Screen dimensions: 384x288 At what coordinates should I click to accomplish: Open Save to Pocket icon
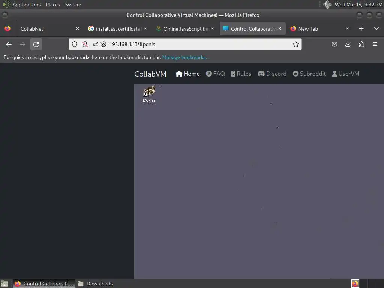pos(334,44)
